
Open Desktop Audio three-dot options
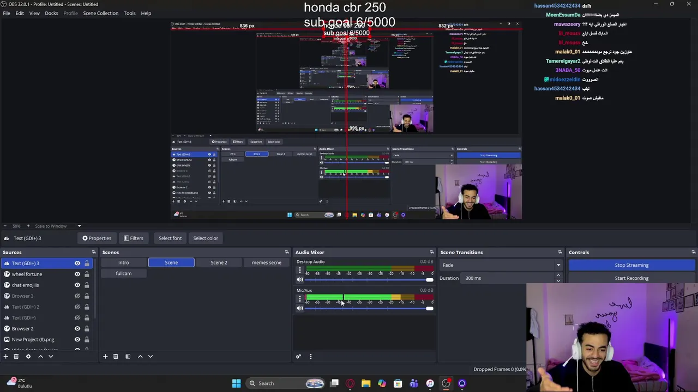click(299, 271)
